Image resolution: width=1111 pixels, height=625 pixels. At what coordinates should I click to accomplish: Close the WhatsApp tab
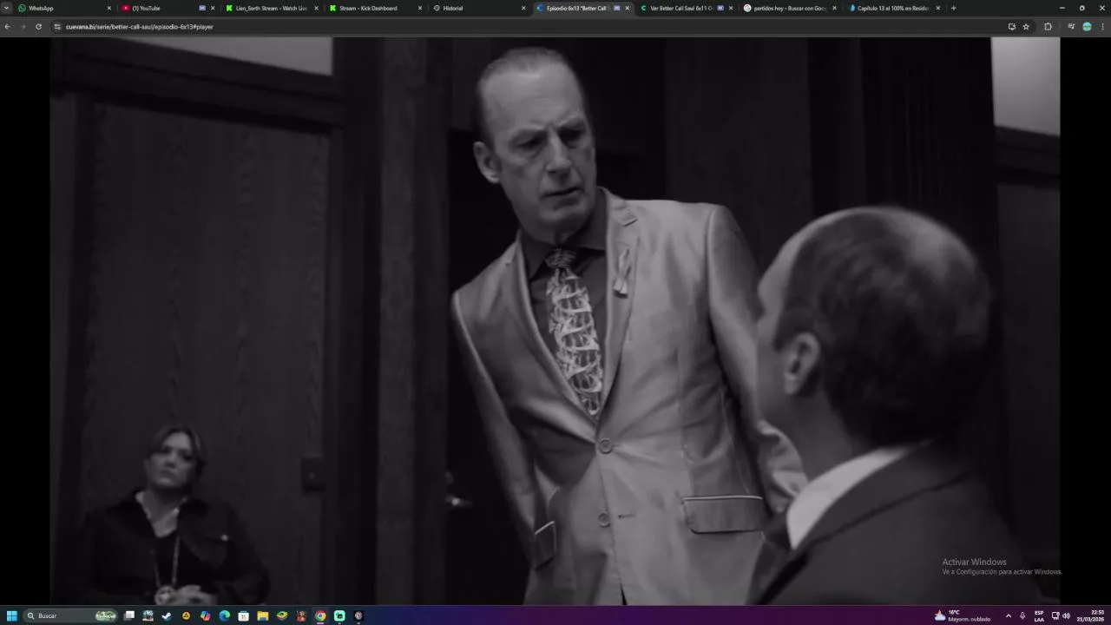[x=109, y=8]
